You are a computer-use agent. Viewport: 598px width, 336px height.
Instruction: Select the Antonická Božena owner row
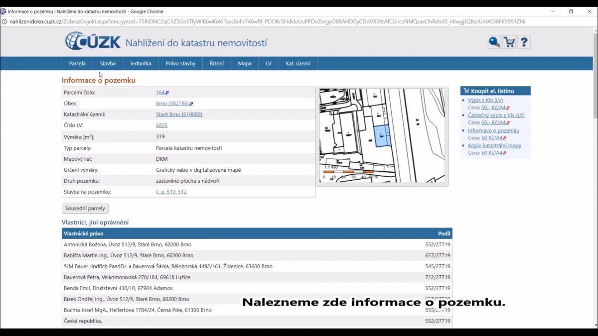tap(257, 244)
